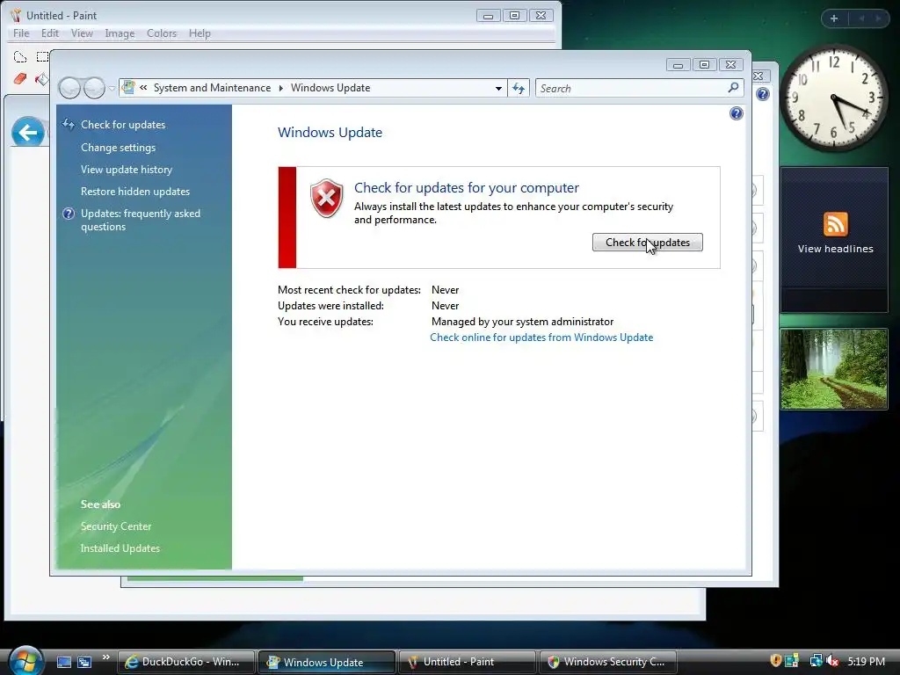
Task: Open Change settings in sidebar
Action: click(x=119, y=148)
